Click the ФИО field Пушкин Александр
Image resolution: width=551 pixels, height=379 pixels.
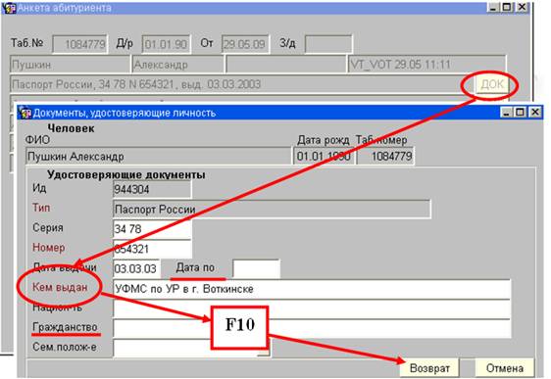coord(158,156)
